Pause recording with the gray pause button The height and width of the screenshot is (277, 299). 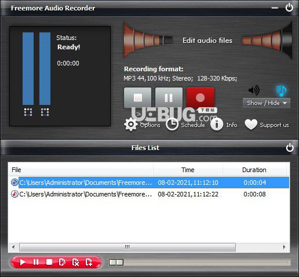click(169, 97)
